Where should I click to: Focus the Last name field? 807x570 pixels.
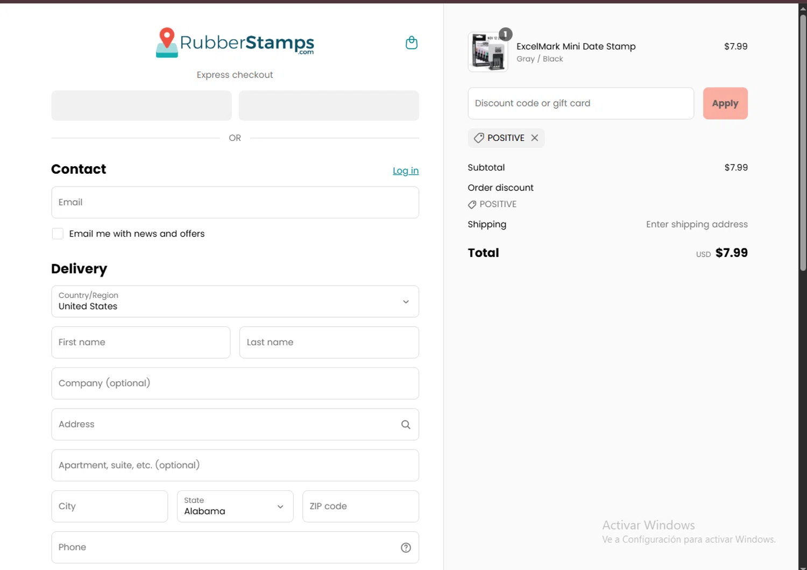pyautogui.click(x=329, y=343)
